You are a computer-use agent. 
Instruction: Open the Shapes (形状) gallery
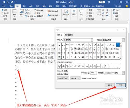click(28, 10)
